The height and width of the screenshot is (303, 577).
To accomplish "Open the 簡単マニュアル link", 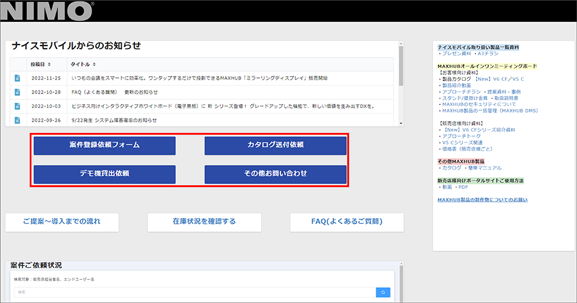I will (x=485, y=168).
